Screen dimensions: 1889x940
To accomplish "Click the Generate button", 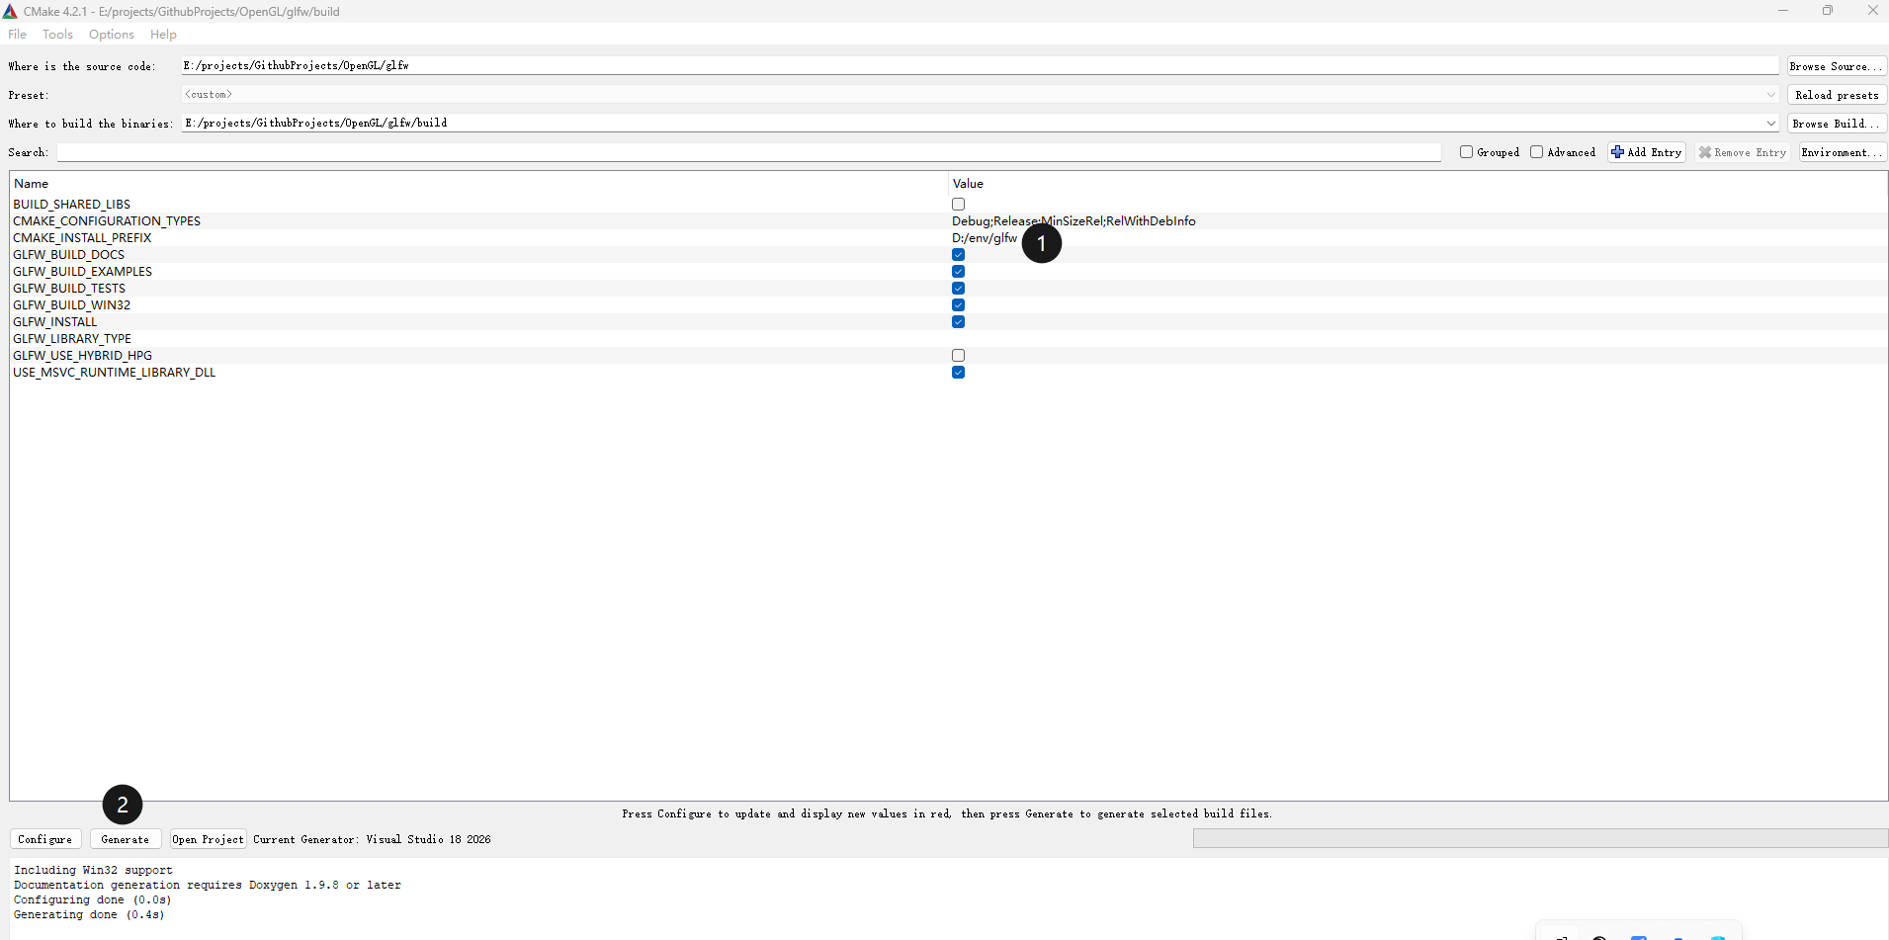I will click(x=126, y=839).
